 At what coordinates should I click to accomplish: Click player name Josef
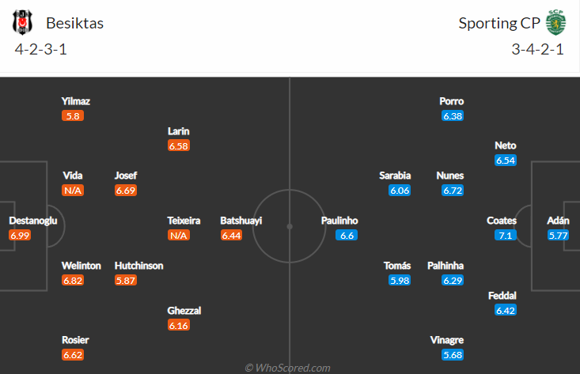click(126, 176)
